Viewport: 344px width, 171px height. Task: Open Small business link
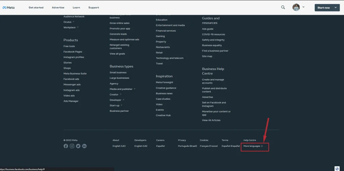click(118, 72)
